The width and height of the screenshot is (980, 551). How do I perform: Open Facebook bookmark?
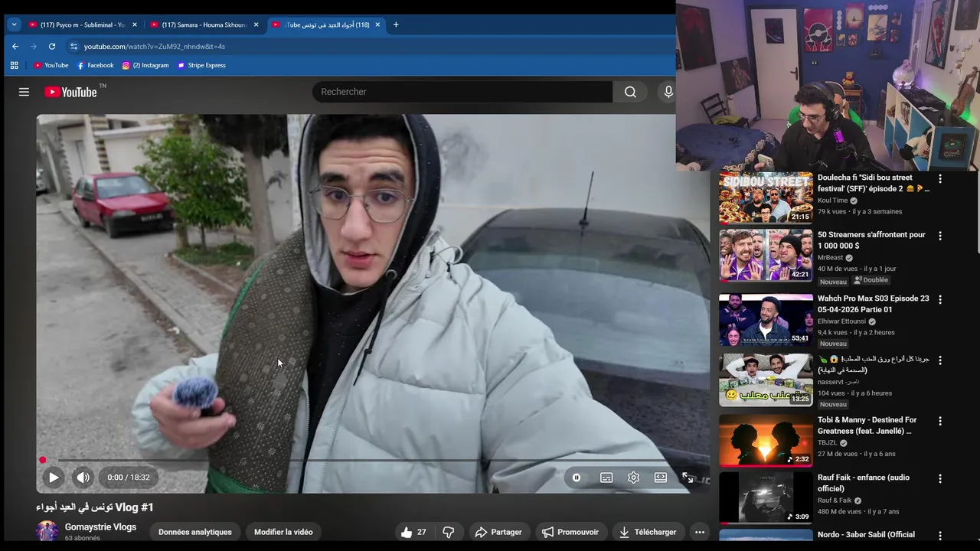click(x=95, y=65)
